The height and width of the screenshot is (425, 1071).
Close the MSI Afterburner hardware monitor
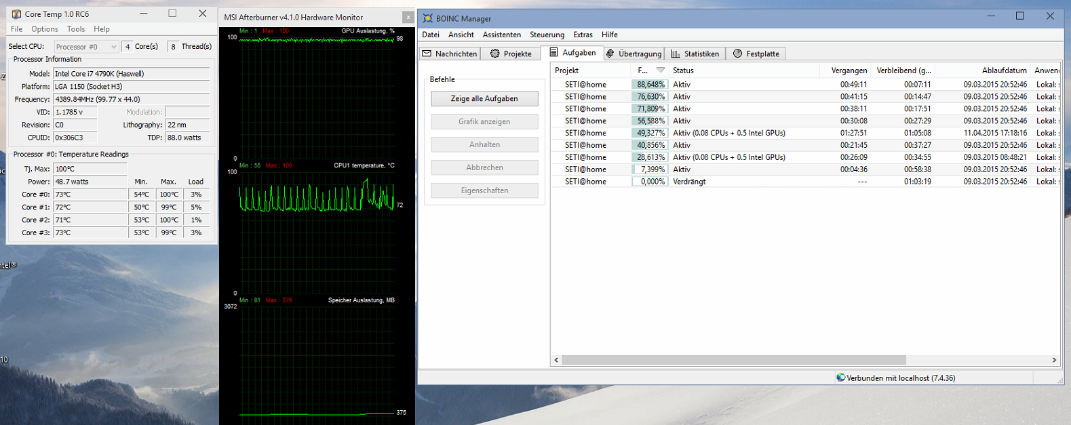pos(408,18)
